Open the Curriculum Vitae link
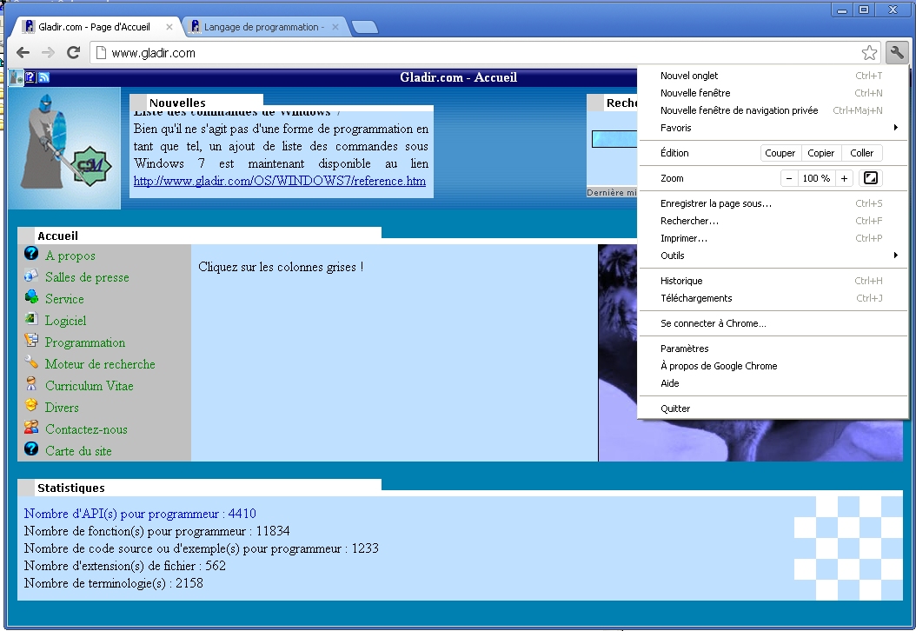916x631 pixels. [x=89, y=386]
